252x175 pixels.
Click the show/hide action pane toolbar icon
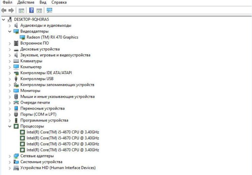(39, 10)
